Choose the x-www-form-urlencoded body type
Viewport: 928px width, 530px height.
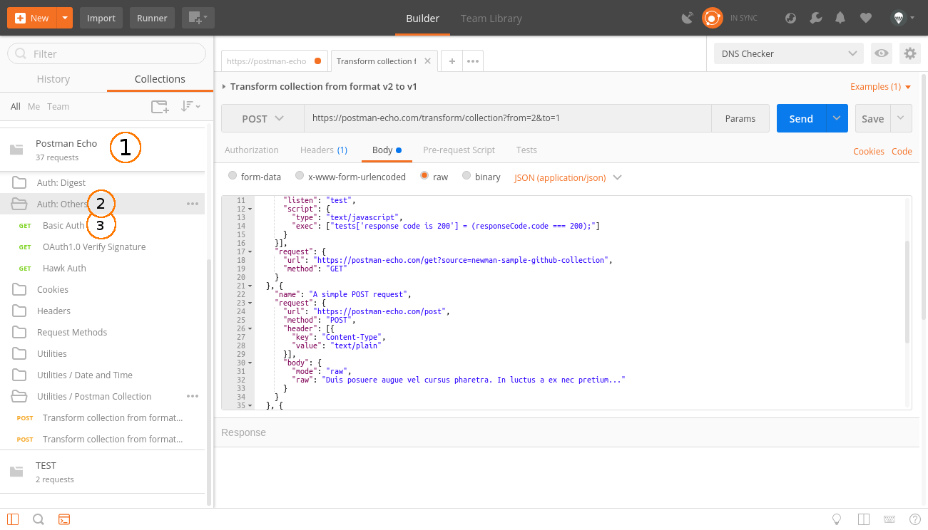point(299,176)
